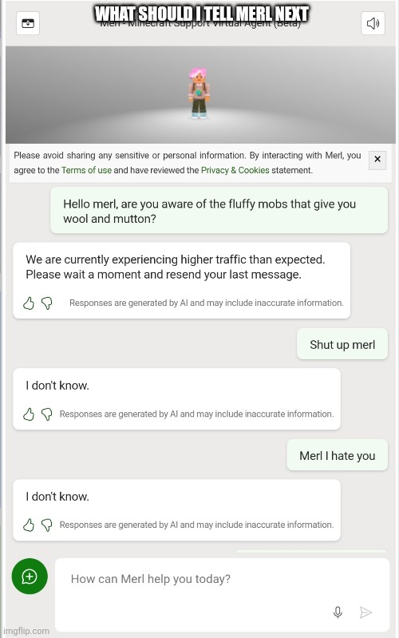Open the Privacy & Cookies link
The width and height of the screenshot is (399, 638).
235,170
